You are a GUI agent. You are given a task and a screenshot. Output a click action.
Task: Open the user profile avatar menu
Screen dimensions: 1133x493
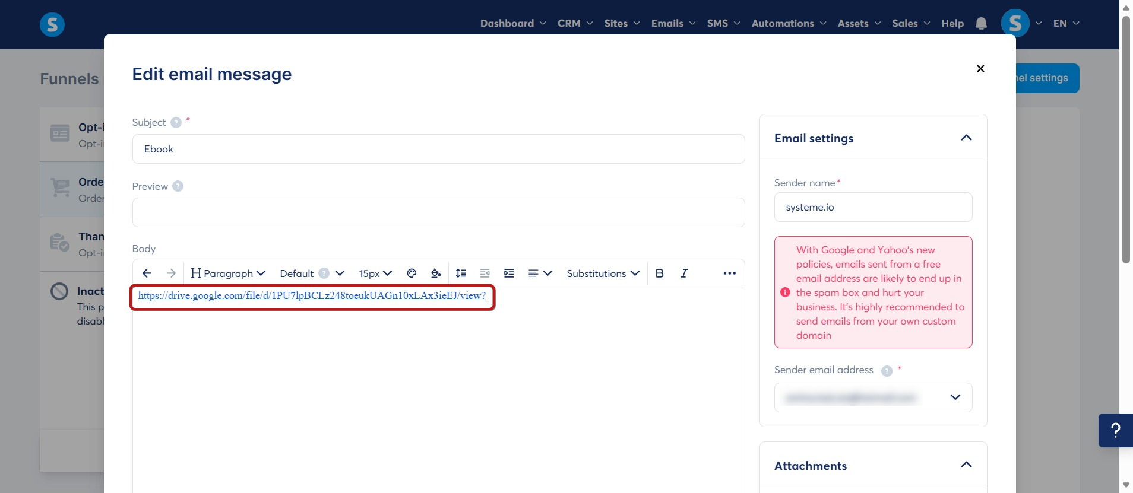tap(1015, 23)
